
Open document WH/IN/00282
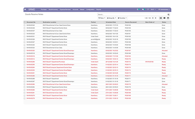31,90
